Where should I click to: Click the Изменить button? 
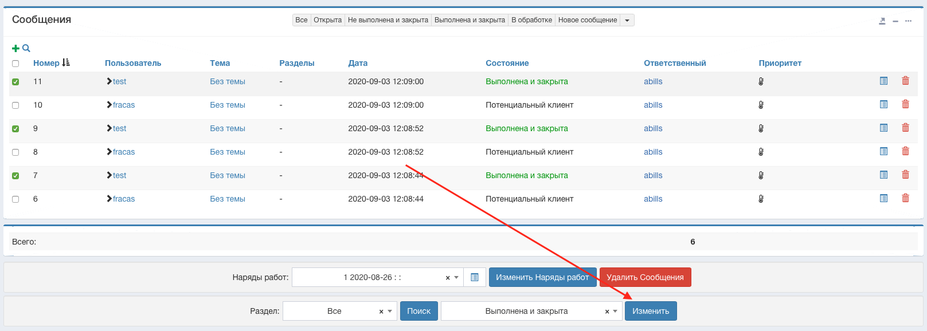pyautogui.click(x=651, y=311)
